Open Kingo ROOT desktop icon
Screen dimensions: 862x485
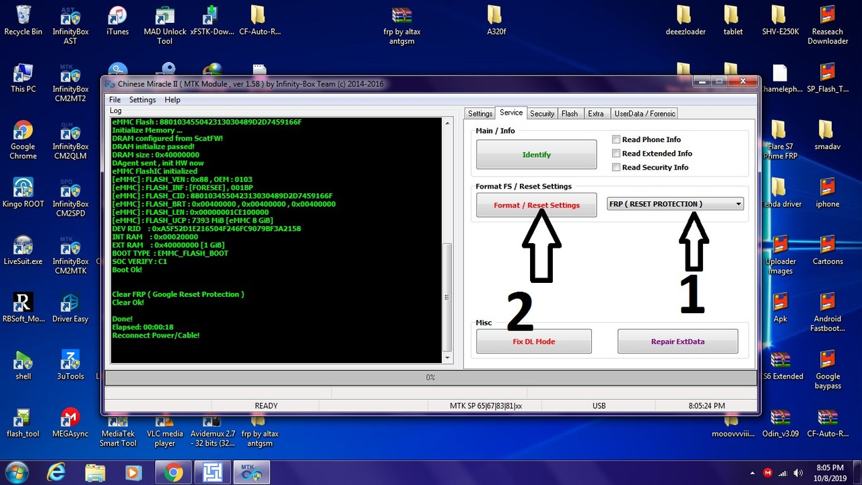click(x=23, y=193)
